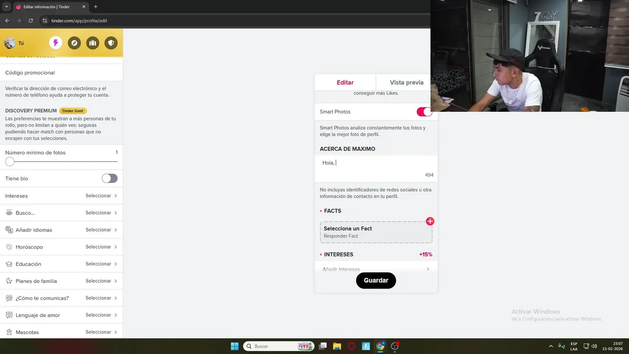Open the safety shield icon
629x354 pixels.
tap(112, 43)
